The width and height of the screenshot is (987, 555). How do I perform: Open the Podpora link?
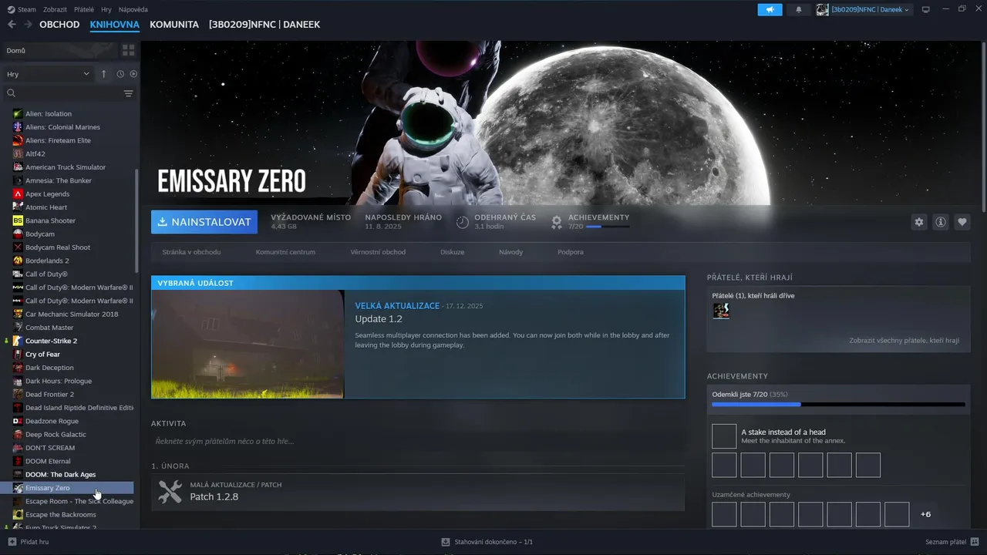pos(571,252)
